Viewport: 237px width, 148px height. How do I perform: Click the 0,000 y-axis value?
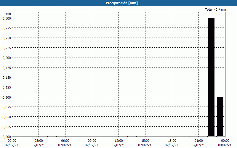pos(7,137)
